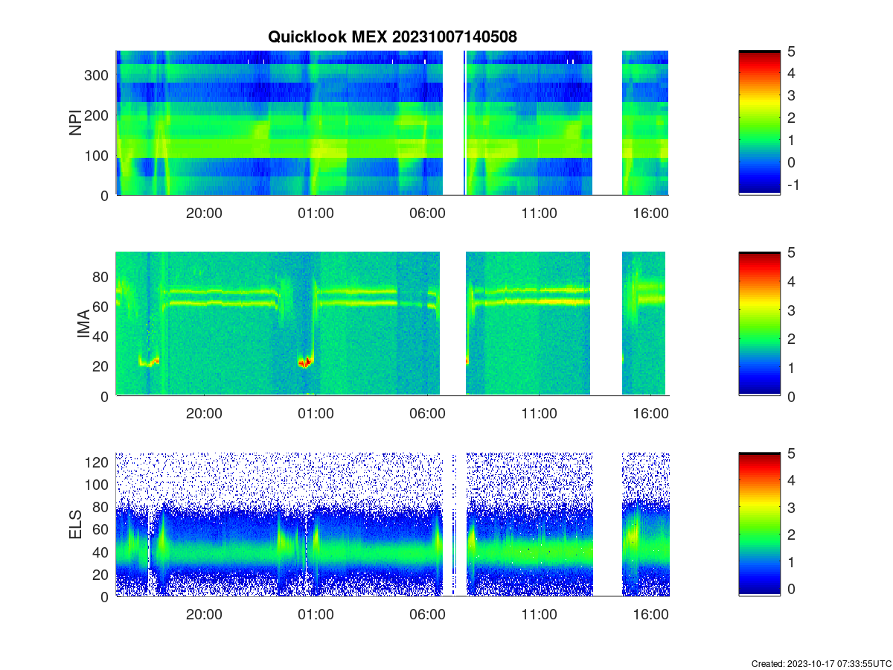The height and width of the screenshot is (670, 893).
Task: Click the 16:00 time label under ELS panel
Action: pyautogui.click(x=650, y=614)
